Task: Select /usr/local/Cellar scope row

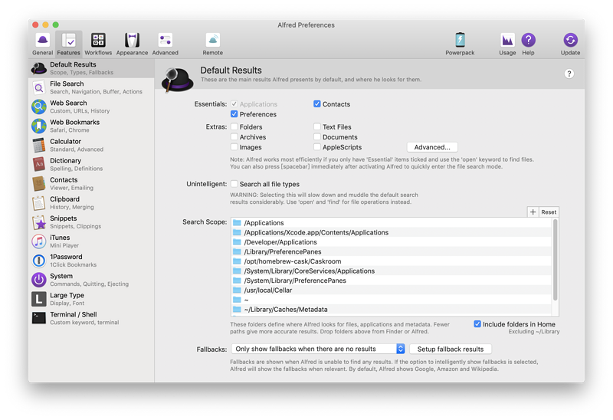Action: pos(392,290)
